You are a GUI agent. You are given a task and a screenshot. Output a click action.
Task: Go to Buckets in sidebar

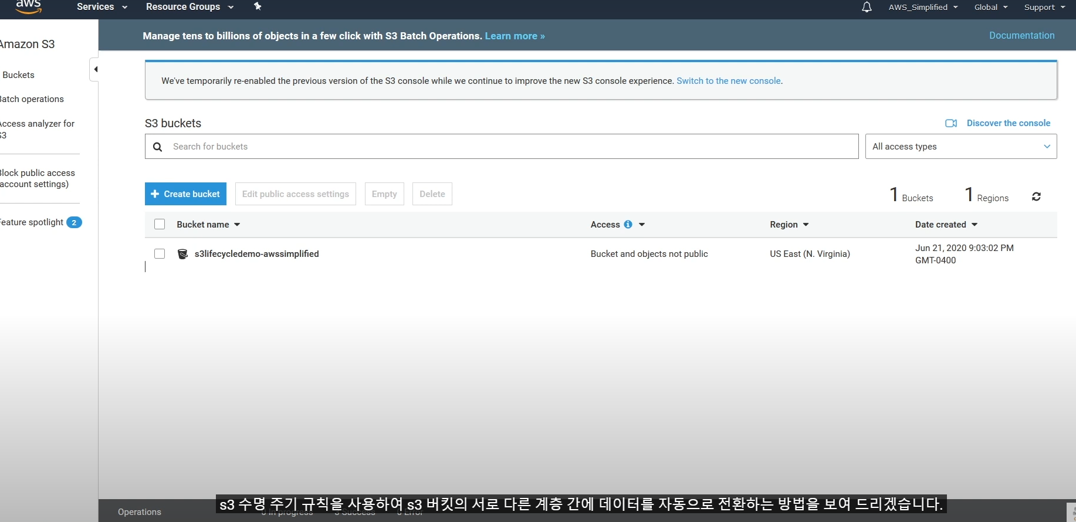point(18,75)
